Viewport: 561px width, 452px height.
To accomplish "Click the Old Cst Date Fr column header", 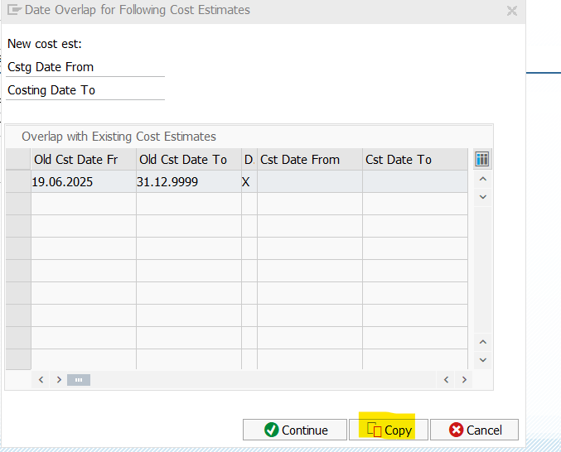I will [83, 160].
